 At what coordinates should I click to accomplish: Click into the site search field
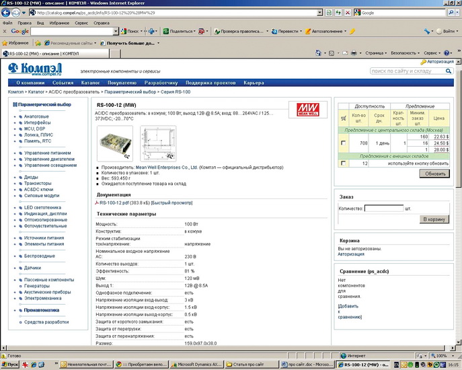[x=408, y=71]
